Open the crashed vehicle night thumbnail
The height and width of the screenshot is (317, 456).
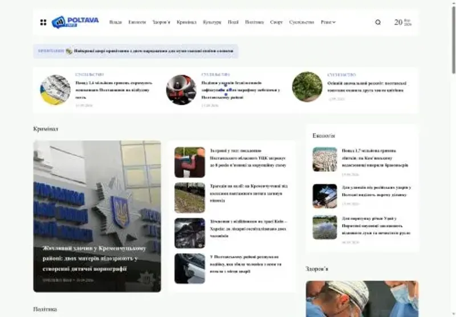point(190,233)
